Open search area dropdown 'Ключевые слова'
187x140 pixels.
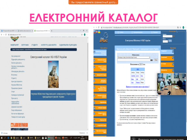pyautogui.click(x=134, y=57)
